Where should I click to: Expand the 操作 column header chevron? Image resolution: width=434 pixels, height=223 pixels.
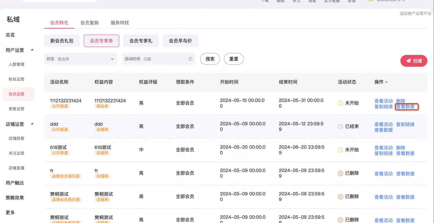click(x=387, y=82)
